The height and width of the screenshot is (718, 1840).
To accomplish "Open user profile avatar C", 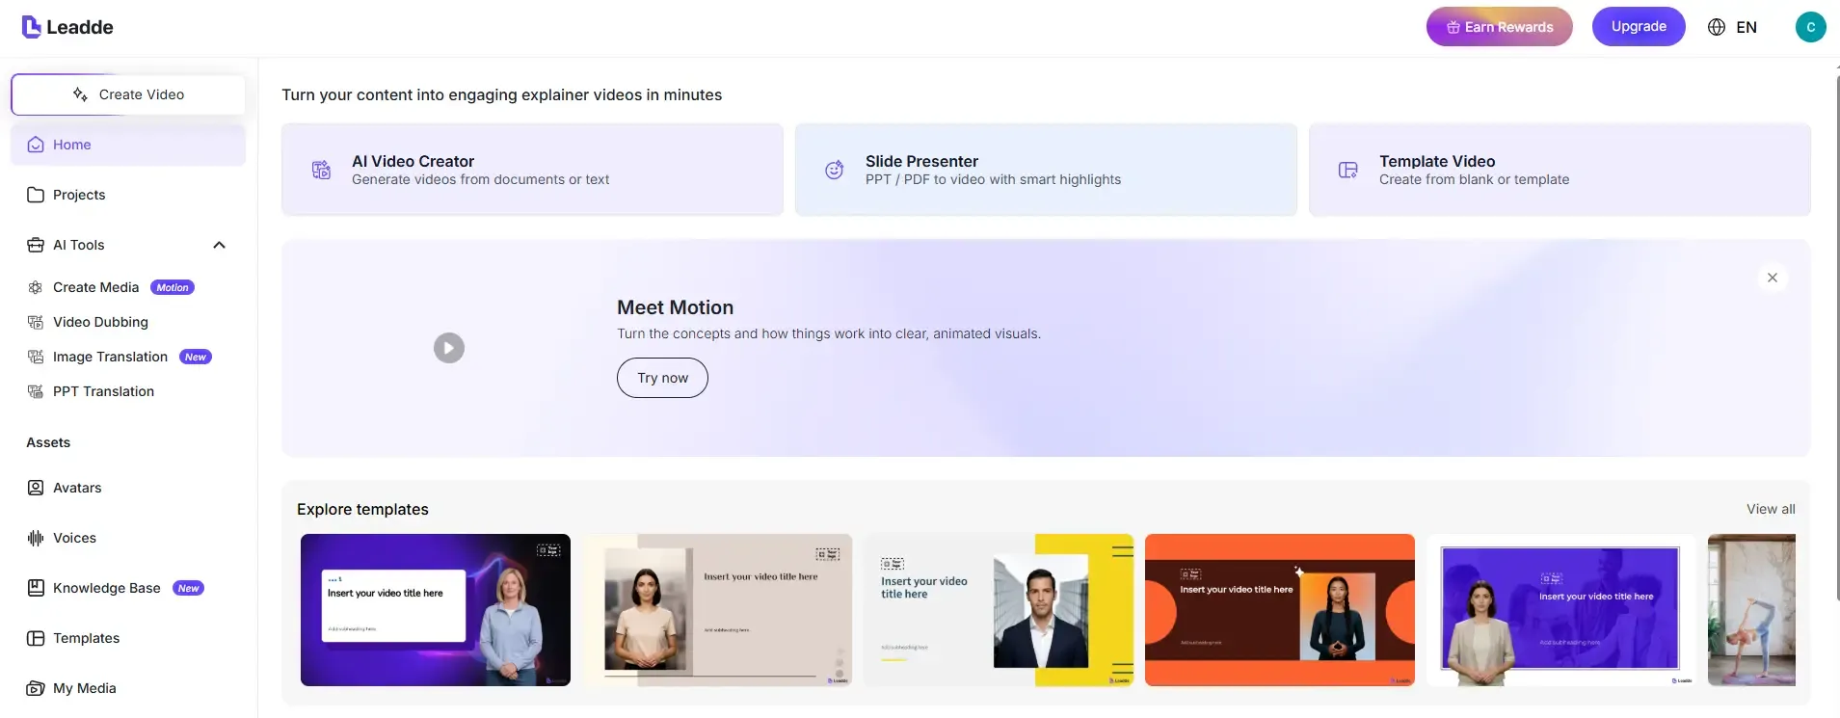I will 1810,27.
